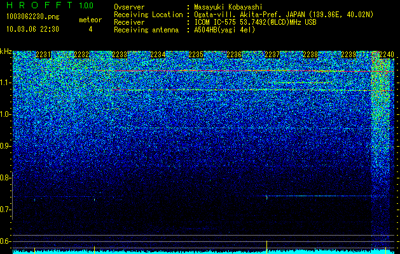Click the 2237 time label
Image resolution: width=400 pixels, height=254 pixels.
(x=272, y=55)
